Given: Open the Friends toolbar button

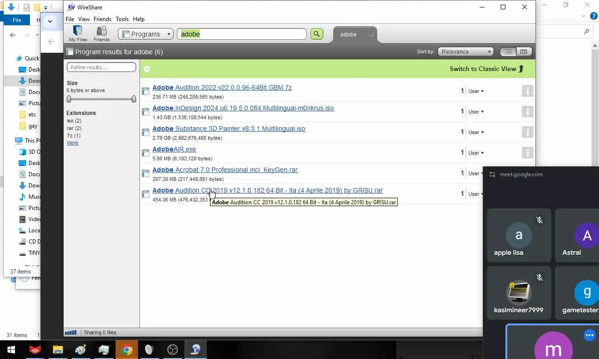Looking at the screenshot, I should click(x=102, y=34).
